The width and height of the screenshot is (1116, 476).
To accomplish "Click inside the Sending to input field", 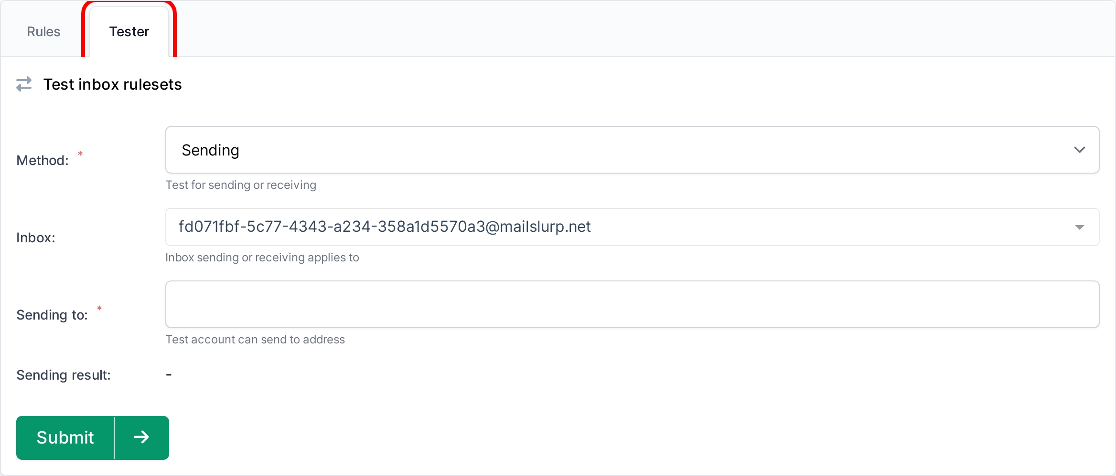I will point(573,304).
